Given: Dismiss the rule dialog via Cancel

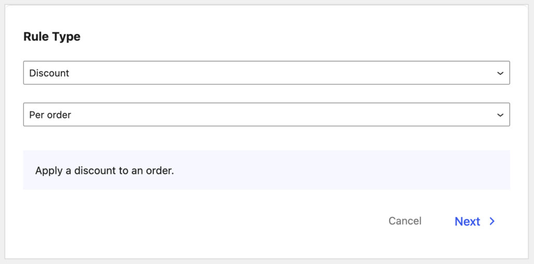Looking at the screenshot, I should [x=405, y=221].
